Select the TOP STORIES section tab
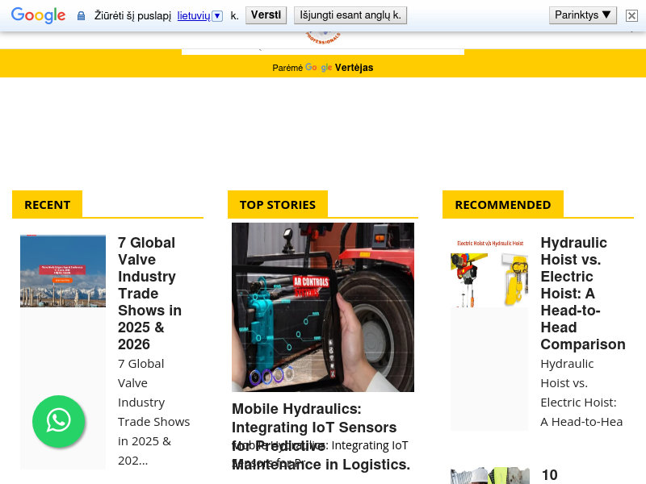Screen dimensions: 646x484 pos(277,204)
